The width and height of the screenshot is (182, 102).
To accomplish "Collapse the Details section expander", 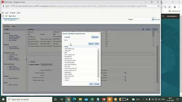I will (x=29, y=62).
